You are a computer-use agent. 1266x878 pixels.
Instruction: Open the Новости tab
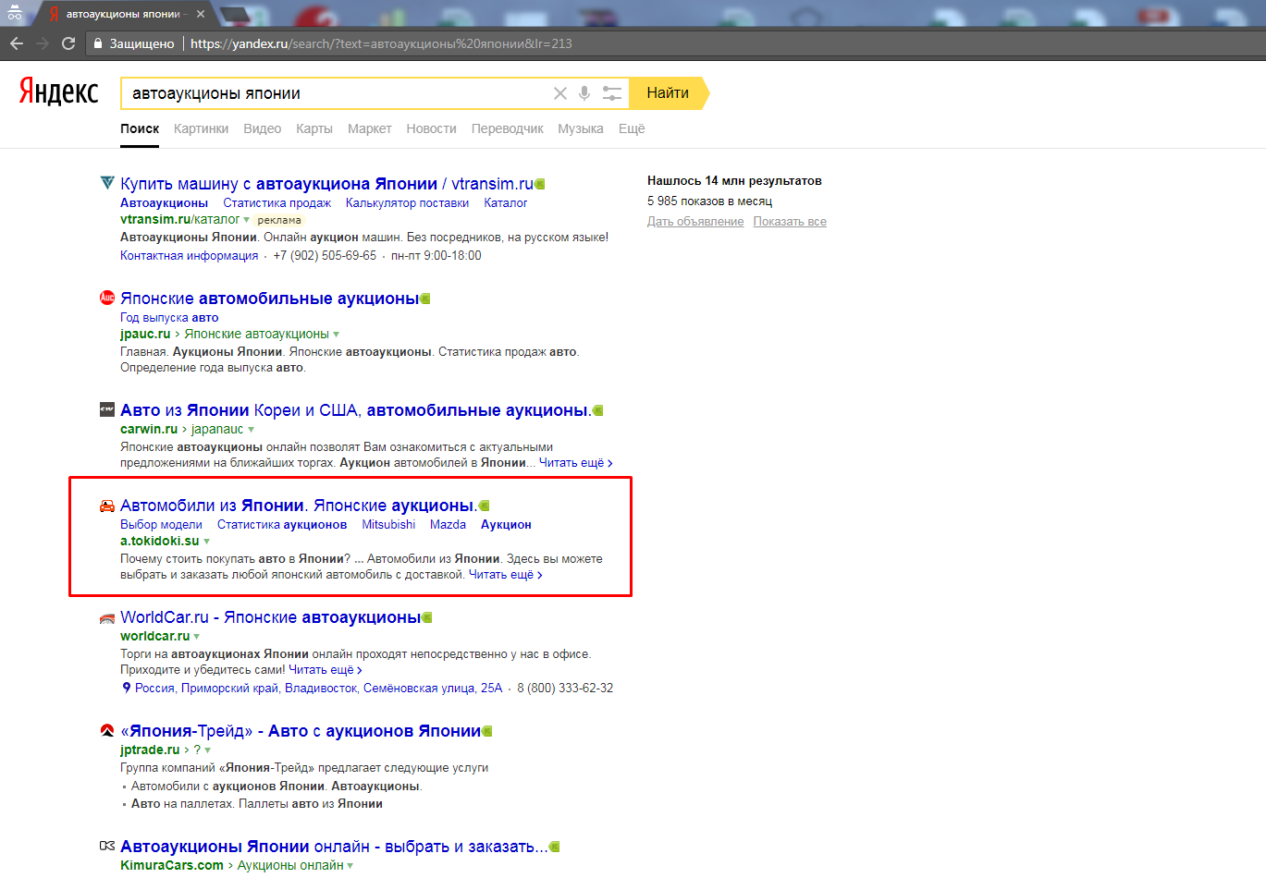click(432, 128)
